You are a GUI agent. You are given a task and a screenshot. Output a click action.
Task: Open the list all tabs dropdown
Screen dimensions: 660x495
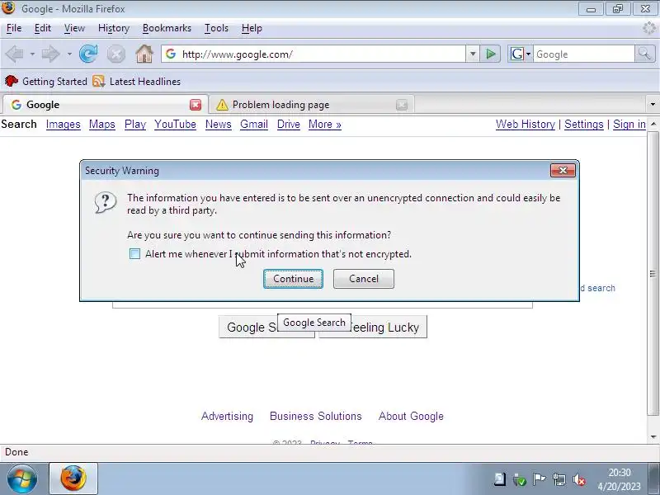pyautogui.click(x=653, y=105)
